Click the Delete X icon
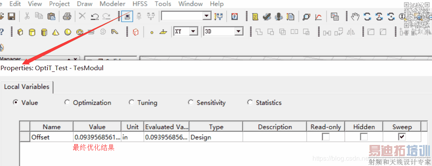 82,16
